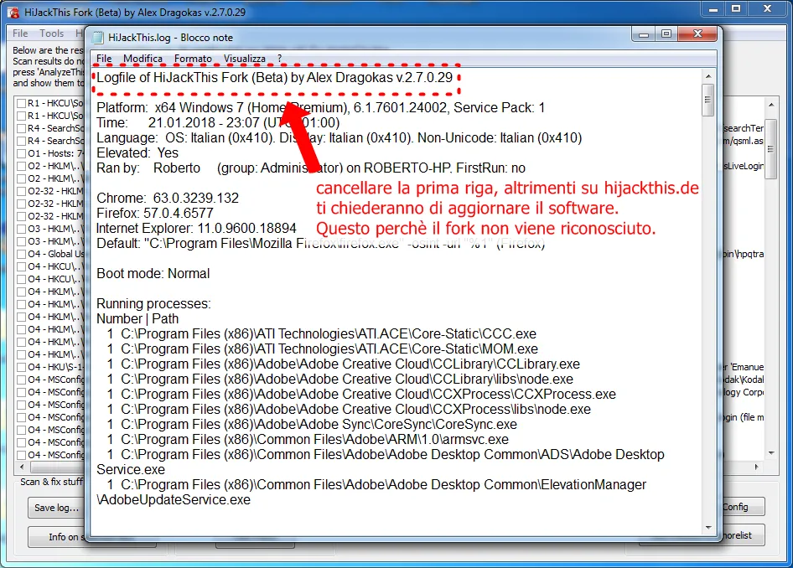Click the 'Logfile of HiJackThis Fork' first line
Image resolution: width=793 pixels, height=568 pixels.
coord(274,77)
